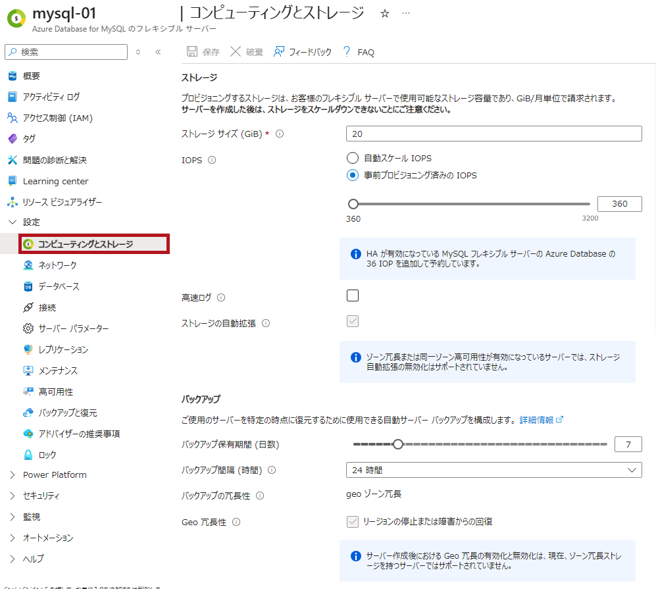The image size is (656, 589).
Task: Click the バックアップ保有期間 slider handle
Action: coord(397,444)
